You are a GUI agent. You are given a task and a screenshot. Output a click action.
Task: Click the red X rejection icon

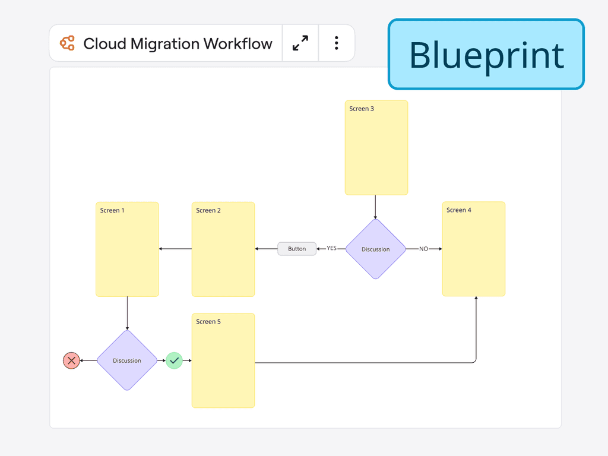[71, 360]
